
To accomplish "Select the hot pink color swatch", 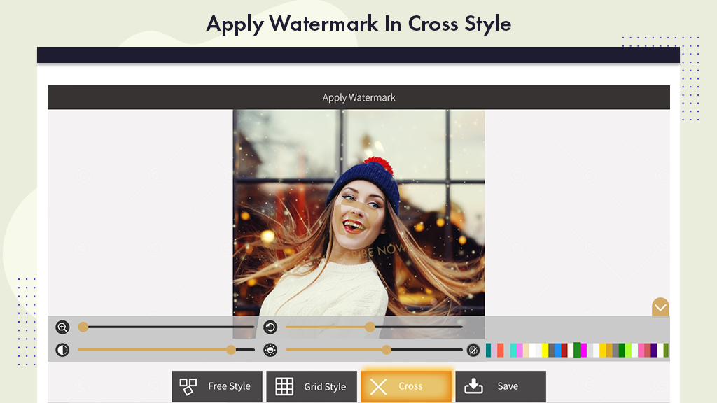I will 641,350.
